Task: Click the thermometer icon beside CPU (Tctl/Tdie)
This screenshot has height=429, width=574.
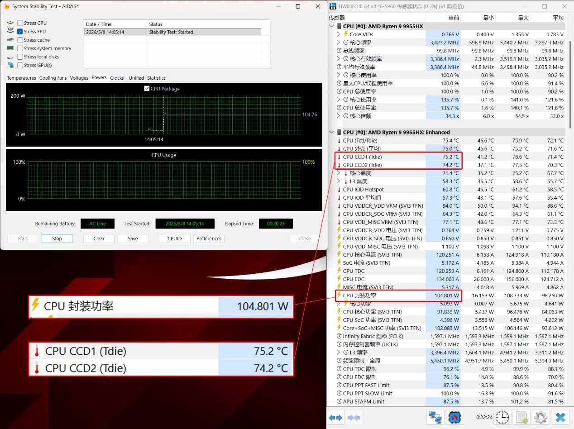Action: tap(339, 141)
